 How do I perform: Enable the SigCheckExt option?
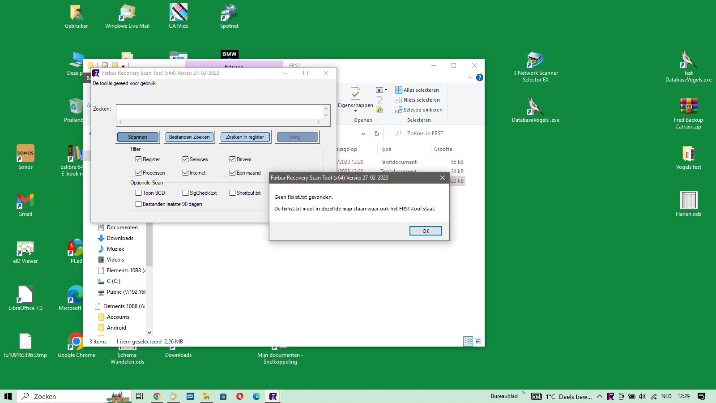[x=185, y=193]
